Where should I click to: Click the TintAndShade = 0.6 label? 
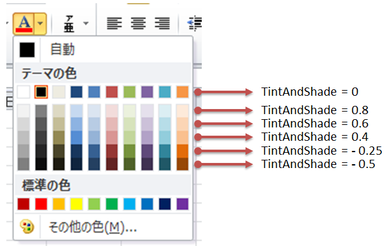tap(315, 124)
